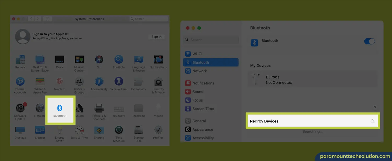Show all preferences grid button

(48, 19)
